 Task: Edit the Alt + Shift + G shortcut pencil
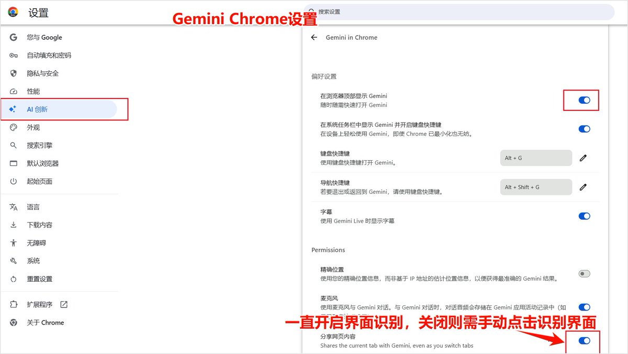point(584,187)
